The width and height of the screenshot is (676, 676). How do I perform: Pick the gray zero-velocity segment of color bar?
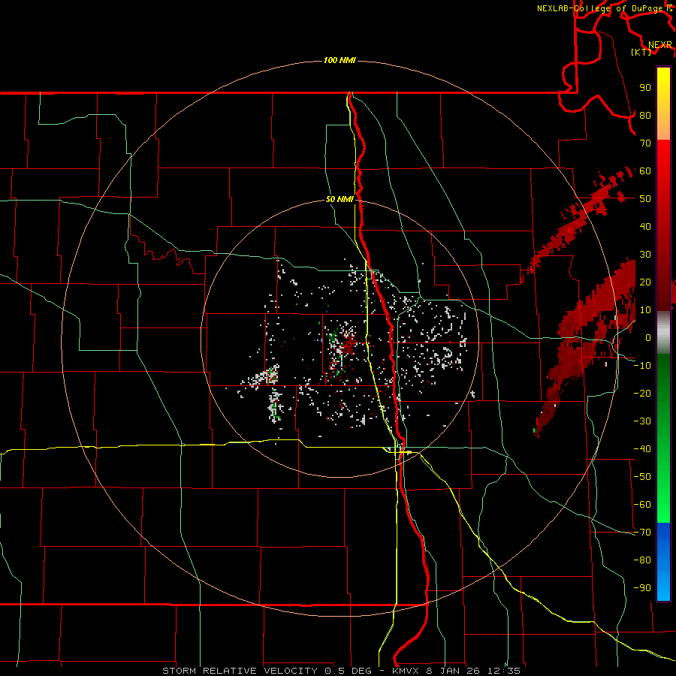coord(663,333)
